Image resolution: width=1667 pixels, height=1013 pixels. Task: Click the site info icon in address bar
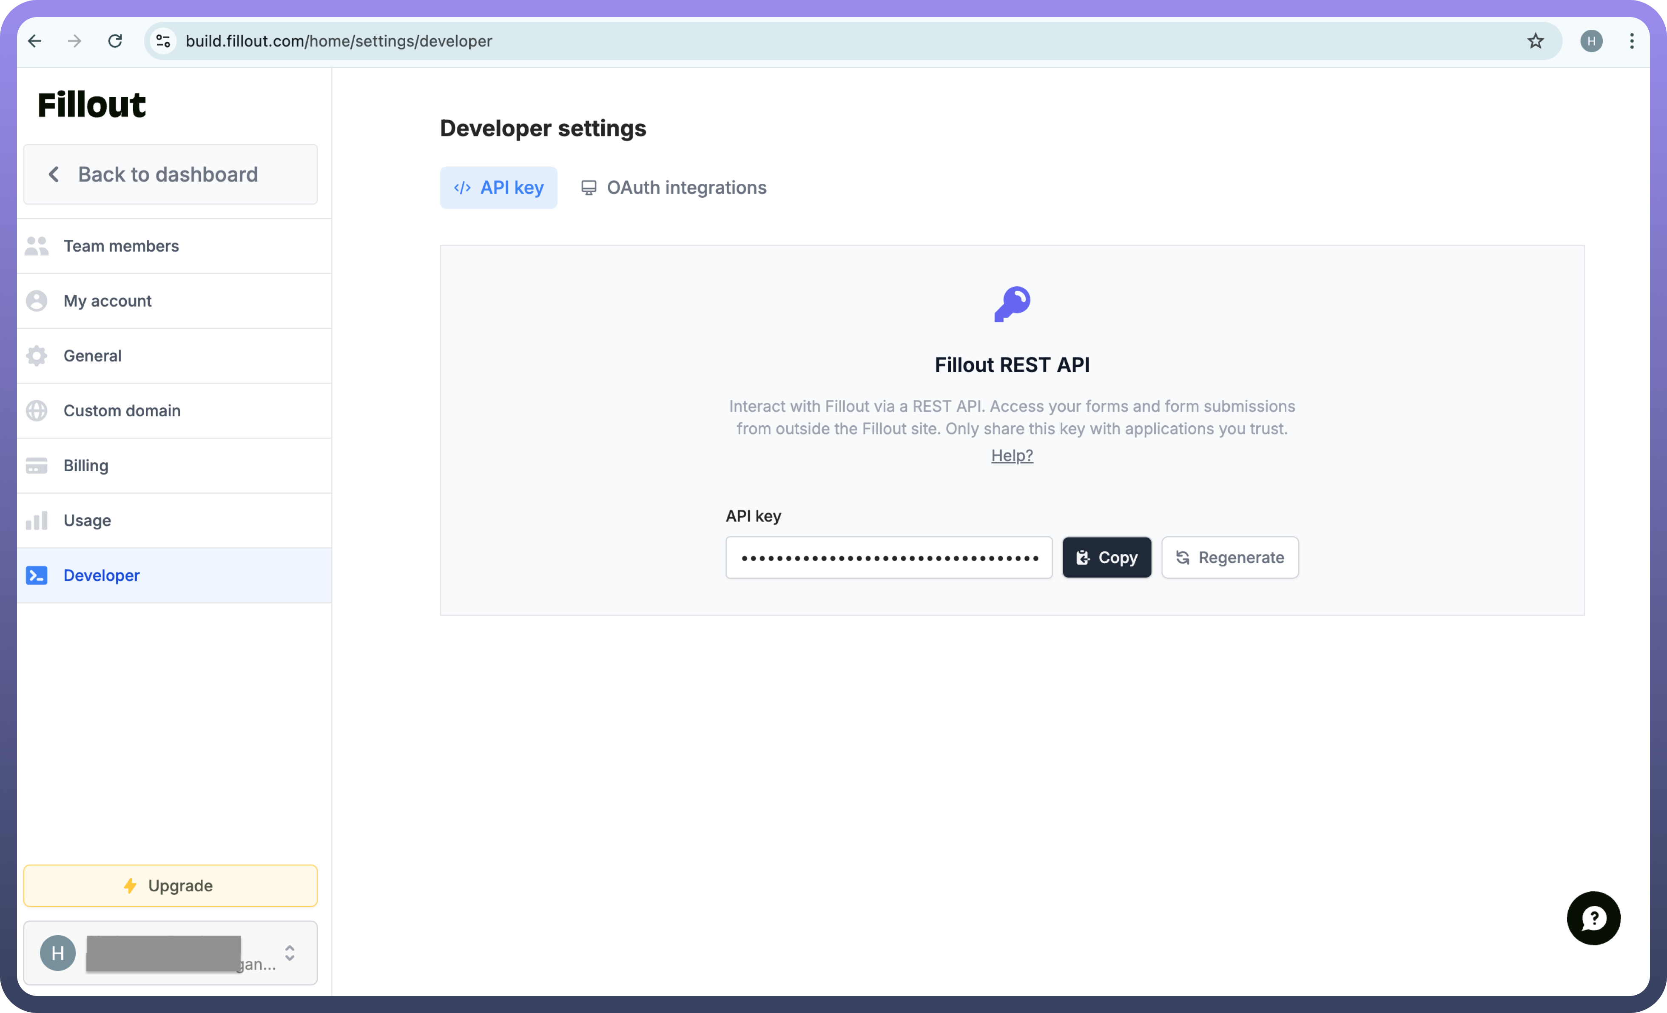163,41
